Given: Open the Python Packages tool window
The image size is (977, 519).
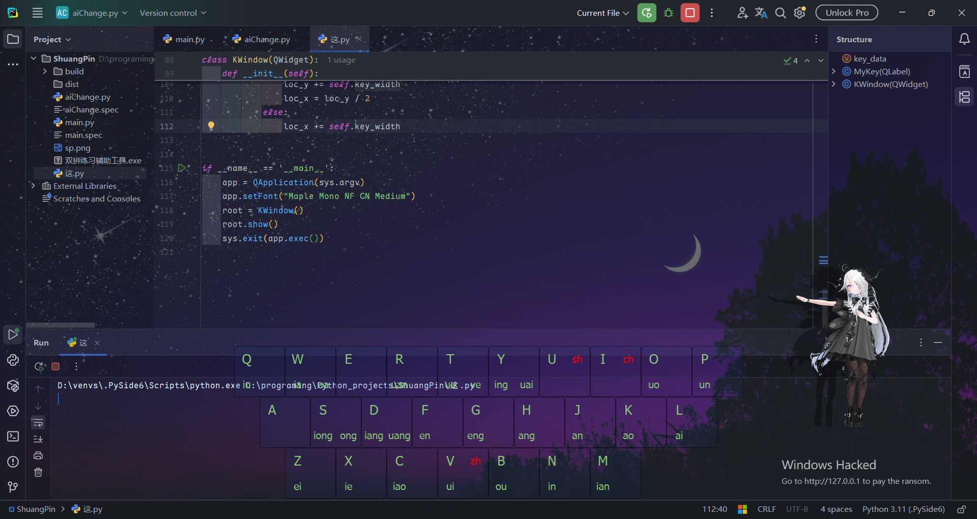Looking at the screenshot, I should click(13, 386).
